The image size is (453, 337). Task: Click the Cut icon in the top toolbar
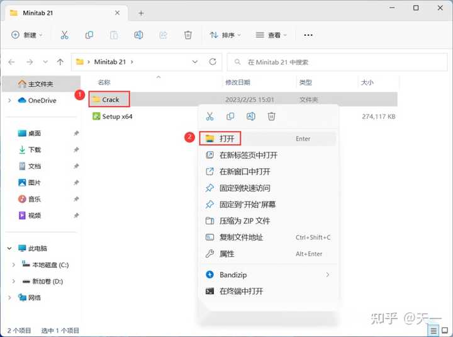tap(64, 35)
